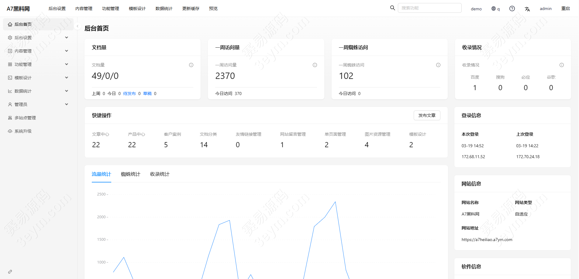Click the search magnifier icon in header
579x279 pixels.
pos(392,8)
